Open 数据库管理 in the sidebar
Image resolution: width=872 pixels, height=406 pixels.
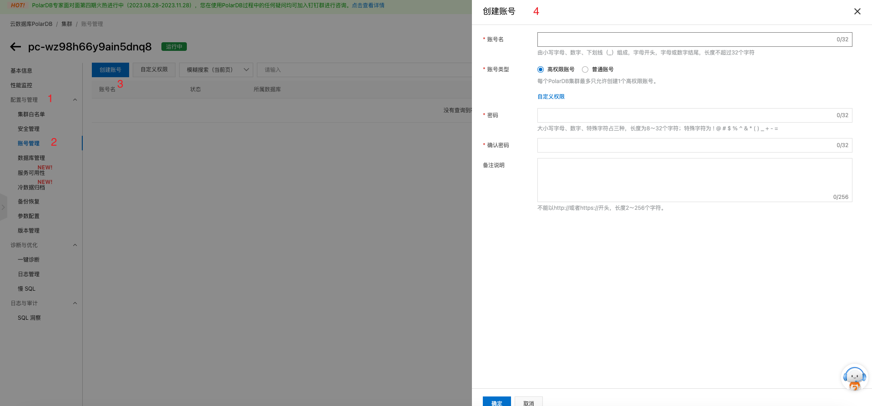pyautogui.click(x=31, y=158)
